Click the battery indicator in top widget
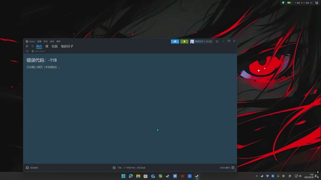 point(289,3)
